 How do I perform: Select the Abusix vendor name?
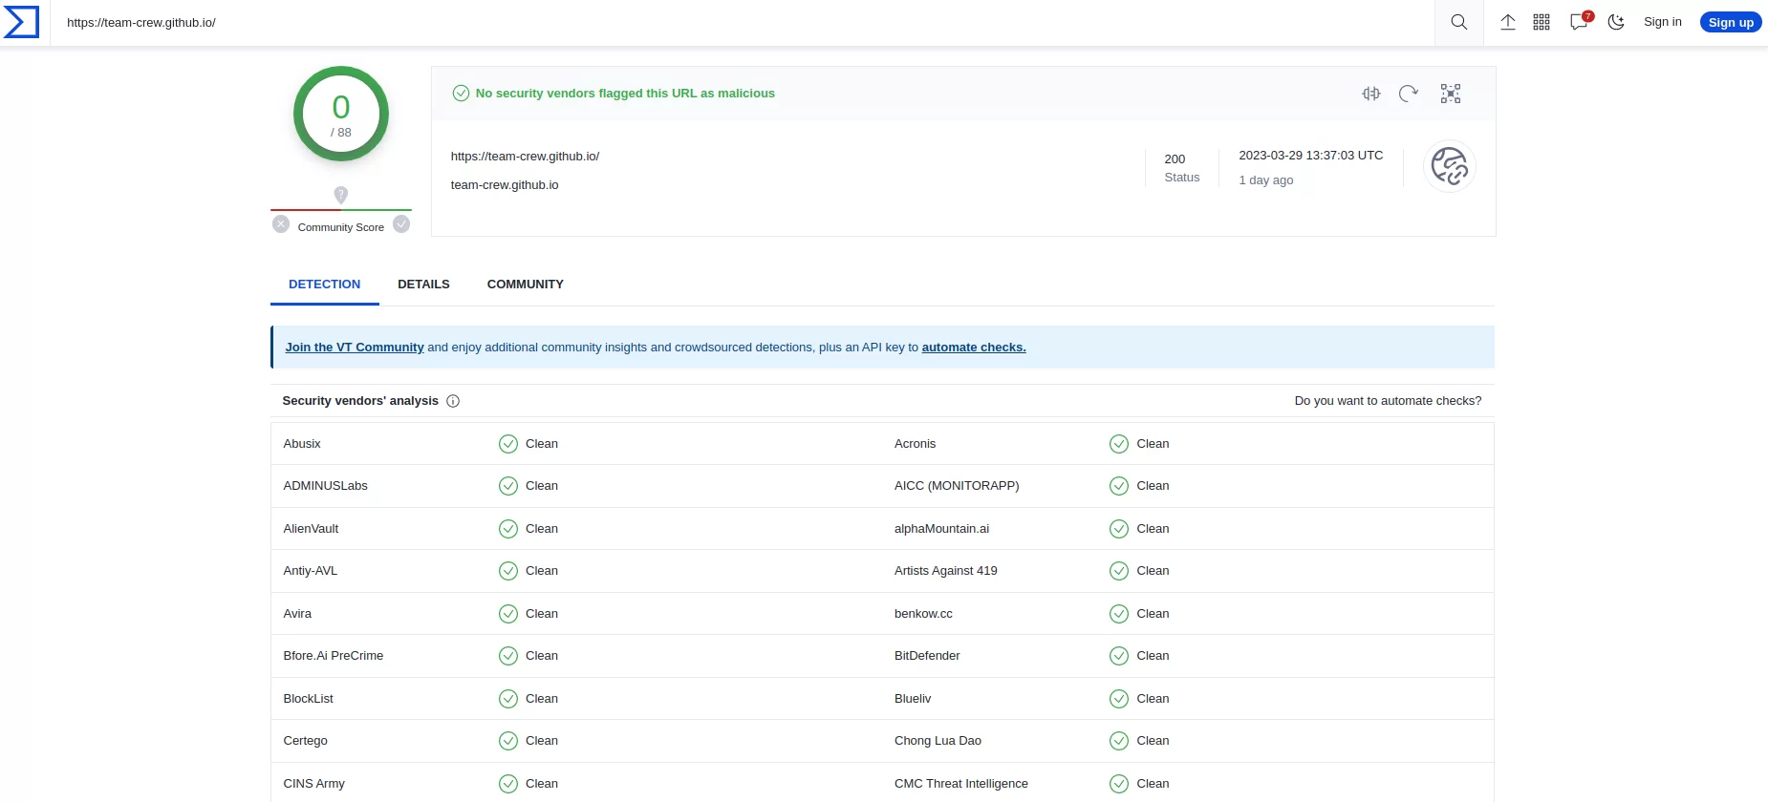pos(302,444)
